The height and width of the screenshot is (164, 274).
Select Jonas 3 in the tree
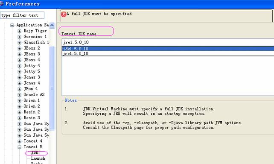tap(32, 77)
